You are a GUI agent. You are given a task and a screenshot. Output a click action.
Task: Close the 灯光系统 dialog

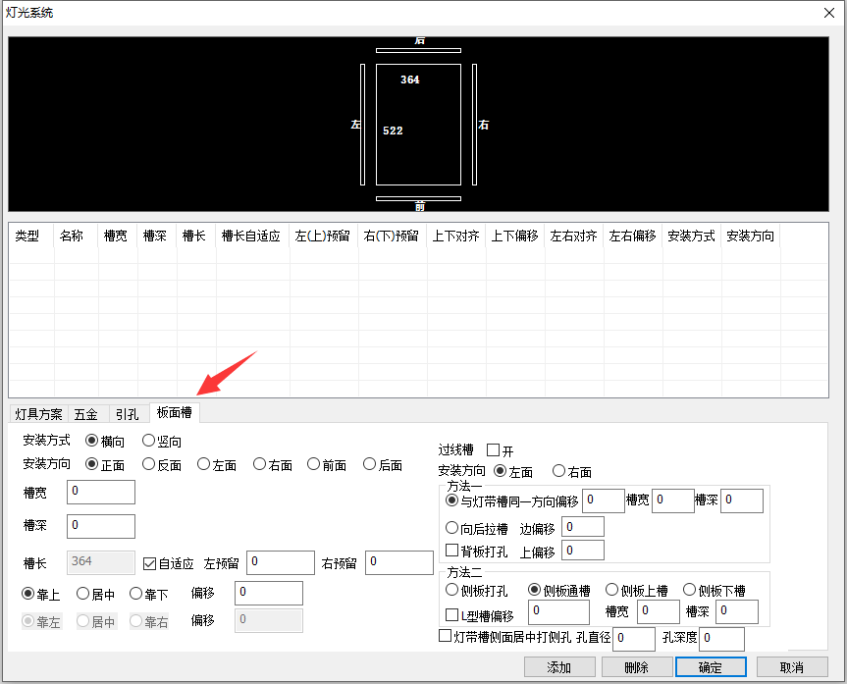(829, 13)
